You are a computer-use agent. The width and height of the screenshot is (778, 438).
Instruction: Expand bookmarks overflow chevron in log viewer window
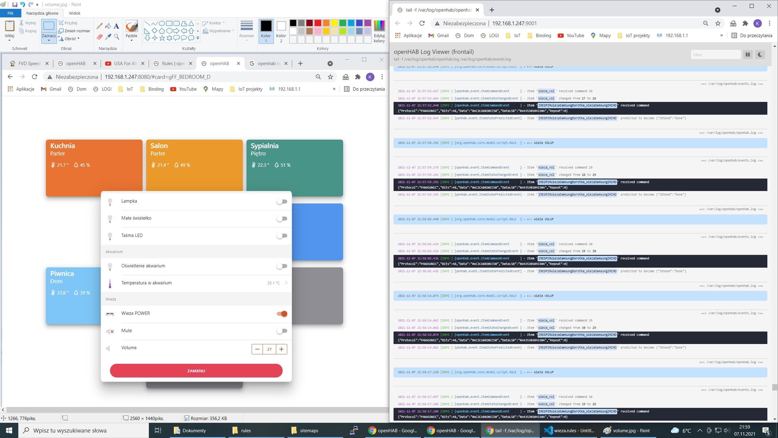click(721, 35)
